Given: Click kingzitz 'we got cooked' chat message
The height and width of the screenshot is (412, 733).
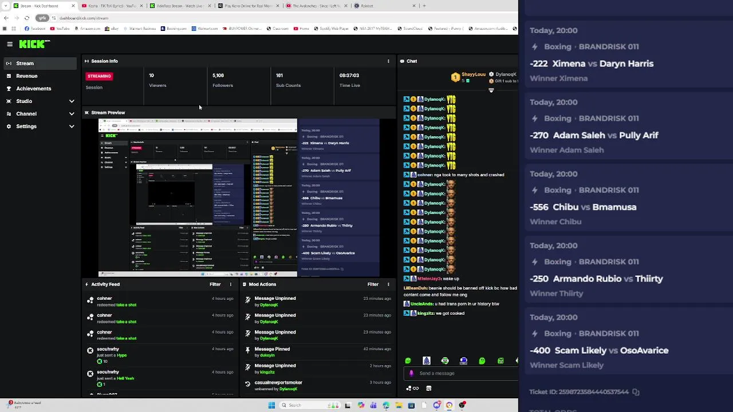Looking at the screenshot, I should 434,314.
